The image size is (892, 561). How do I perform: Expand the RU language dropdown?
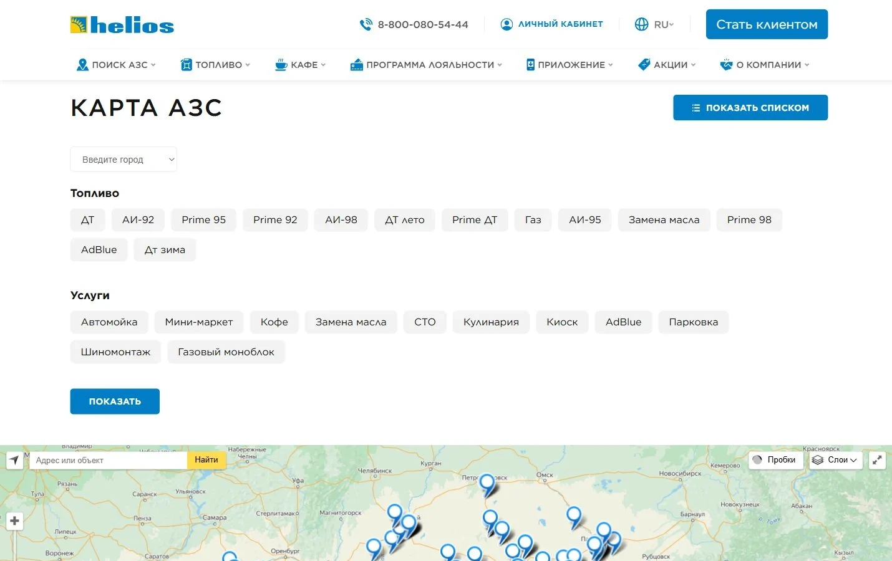[664, 24]
